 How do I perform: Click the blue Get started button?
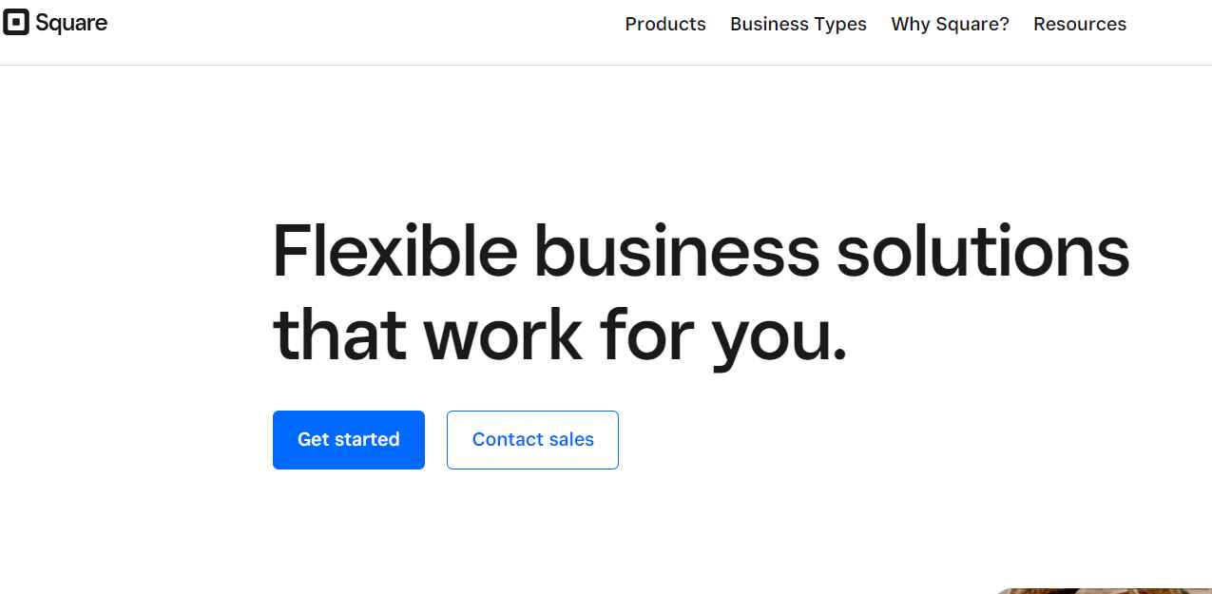[349, 440]
